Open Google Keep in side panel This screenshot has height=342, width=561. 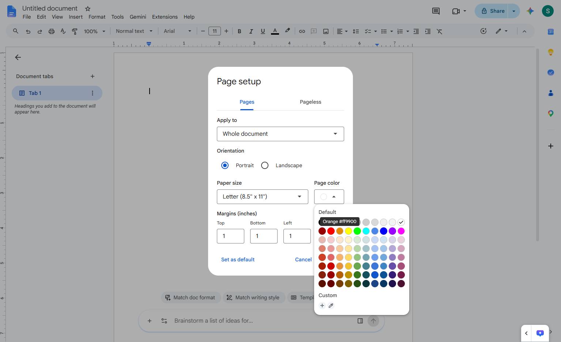point(551,52)
